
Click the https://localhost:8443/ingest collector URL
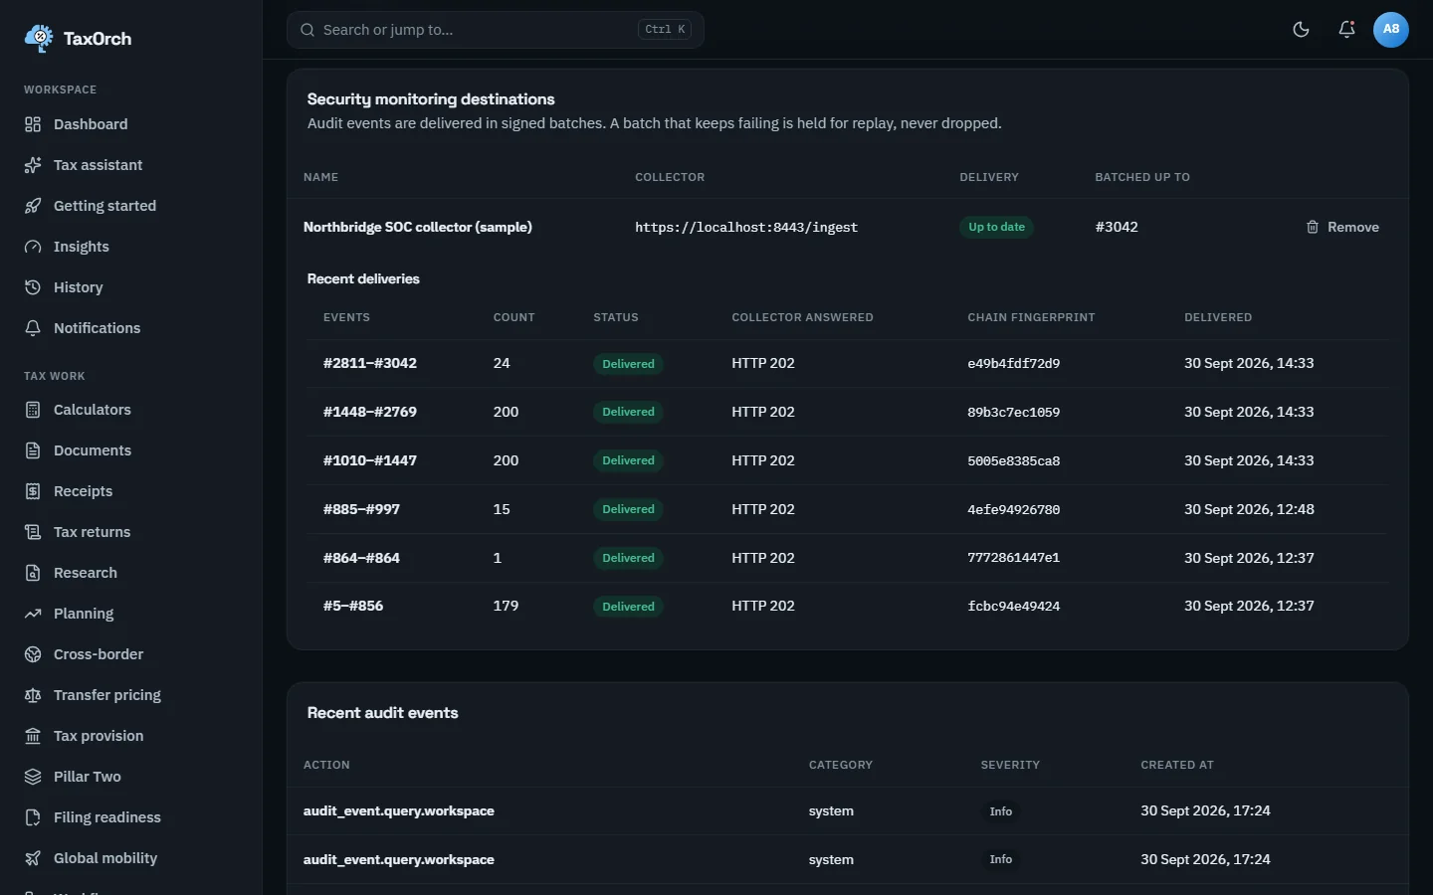coord(746,227)
